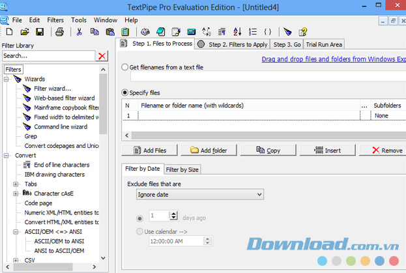
Task: Click the Copy button below file list
Action: coord(268,150)
